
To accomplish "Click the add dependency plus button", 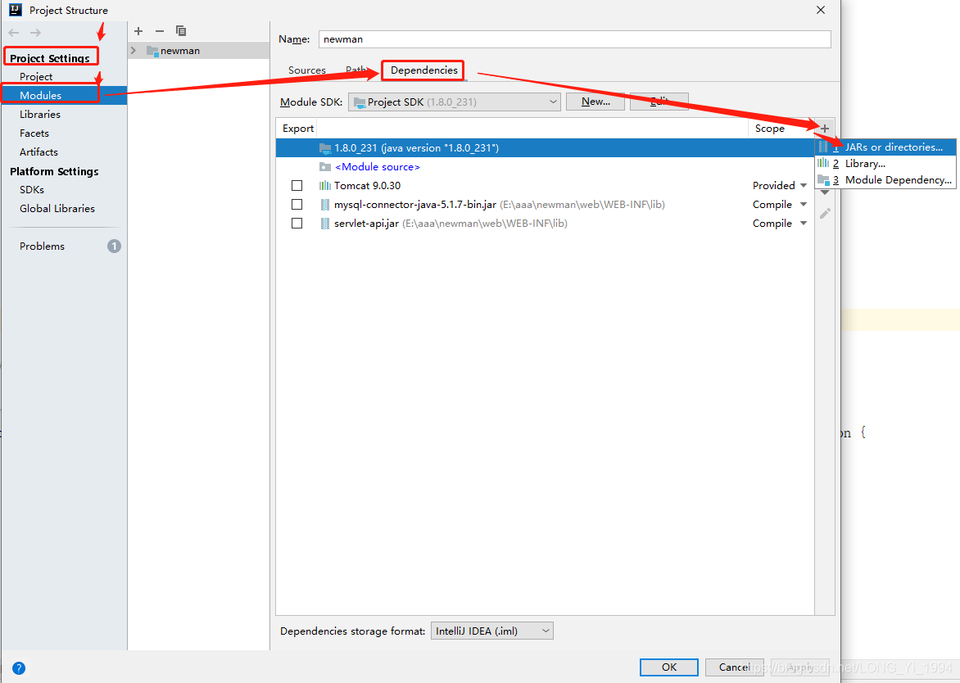I will 825,129.
